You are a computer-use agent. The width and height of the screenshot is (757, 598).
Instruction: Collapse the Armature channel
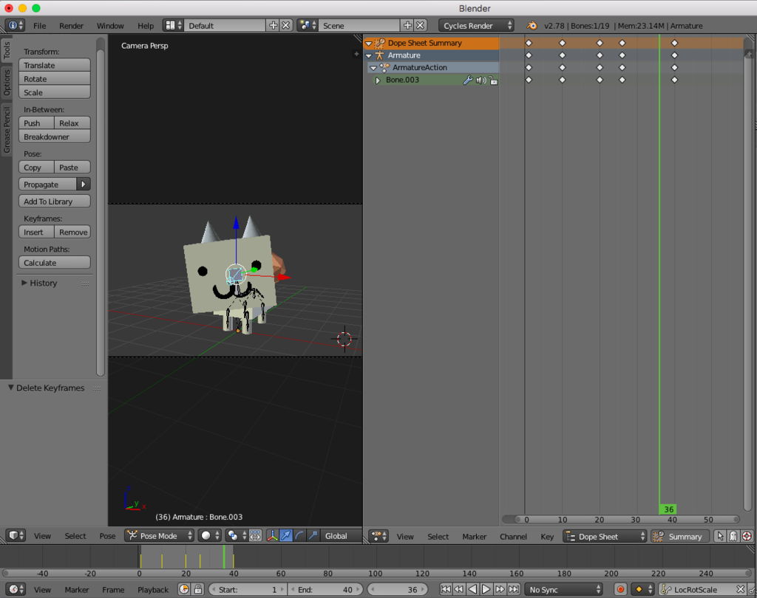pyautogui.click(x=369, y=55)
